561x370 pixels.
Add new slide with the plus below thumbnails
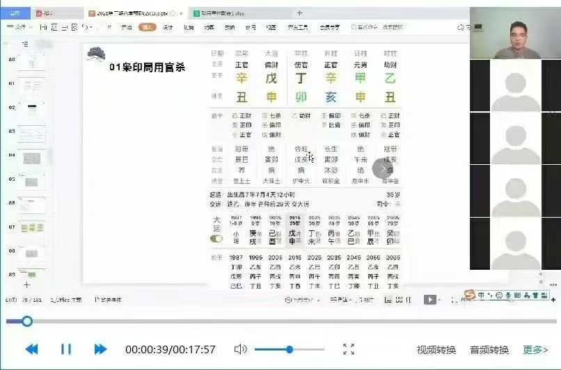pyautogui.click(x=27, y=284)
